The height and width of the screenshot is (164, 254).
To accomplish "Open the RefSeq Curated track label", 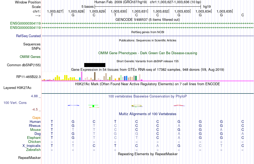I will [28, 36].
